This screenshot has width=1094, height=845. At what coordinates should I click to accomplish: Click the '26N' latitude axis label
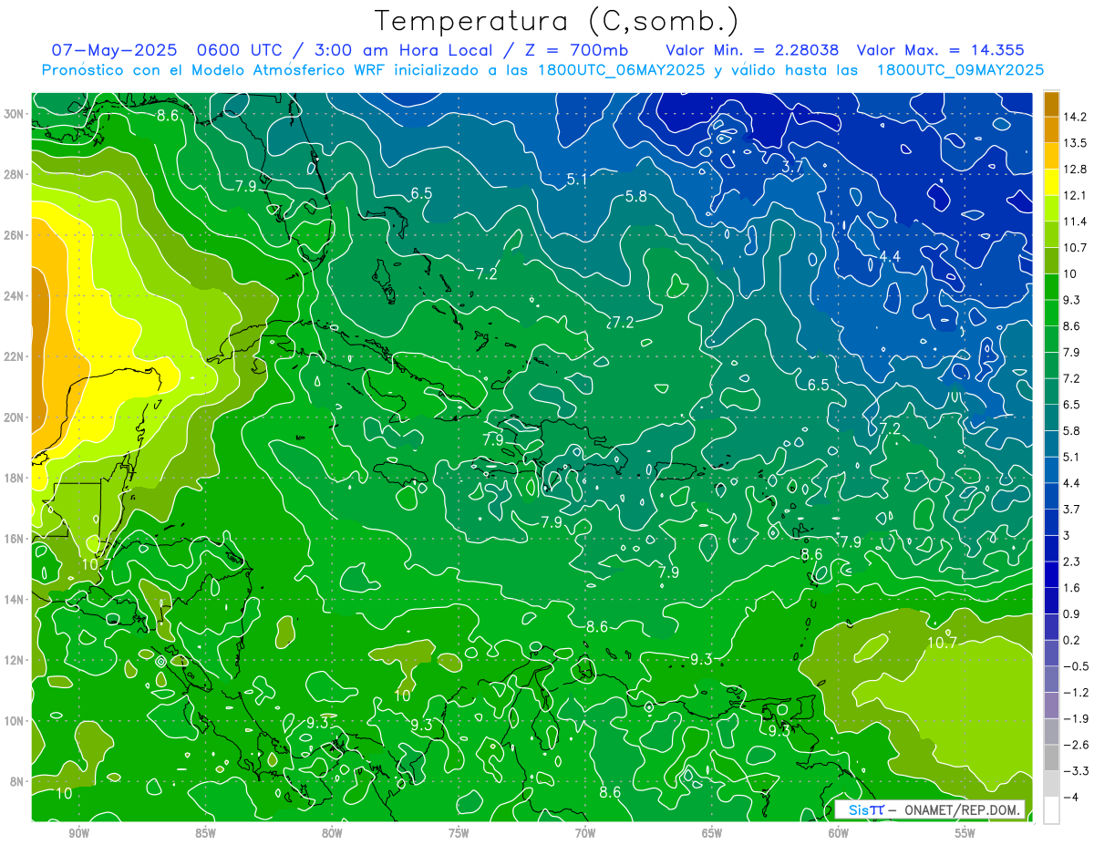coord(15,235)
